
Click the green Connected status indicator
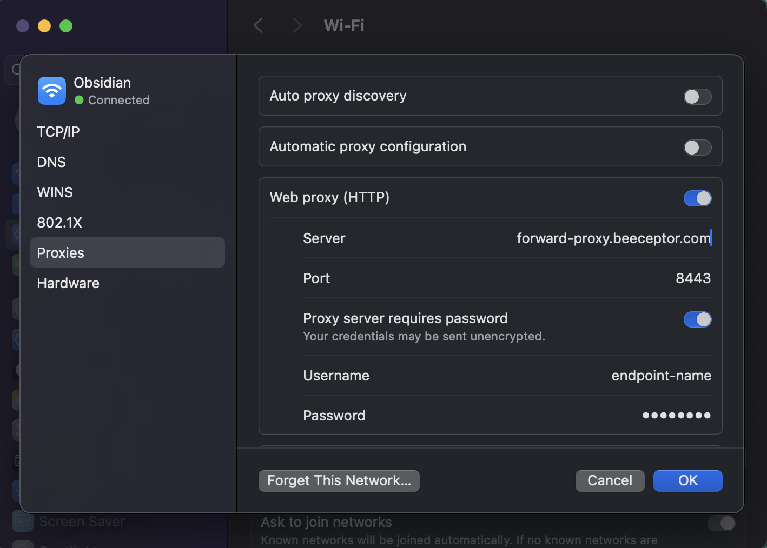click(78, 100)
